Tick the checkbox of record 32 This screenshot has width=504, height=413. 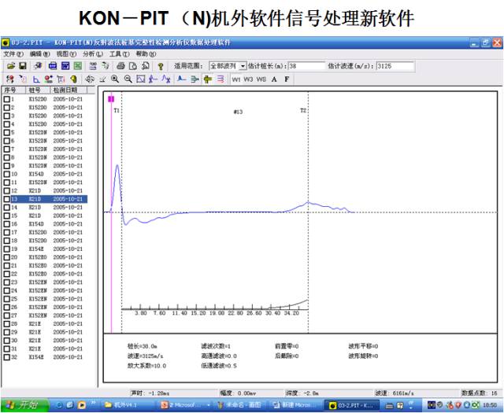(x=6, y=357)
